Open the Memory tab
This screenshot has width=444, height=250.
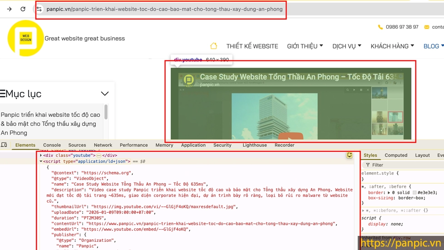[x=164, y=145]
